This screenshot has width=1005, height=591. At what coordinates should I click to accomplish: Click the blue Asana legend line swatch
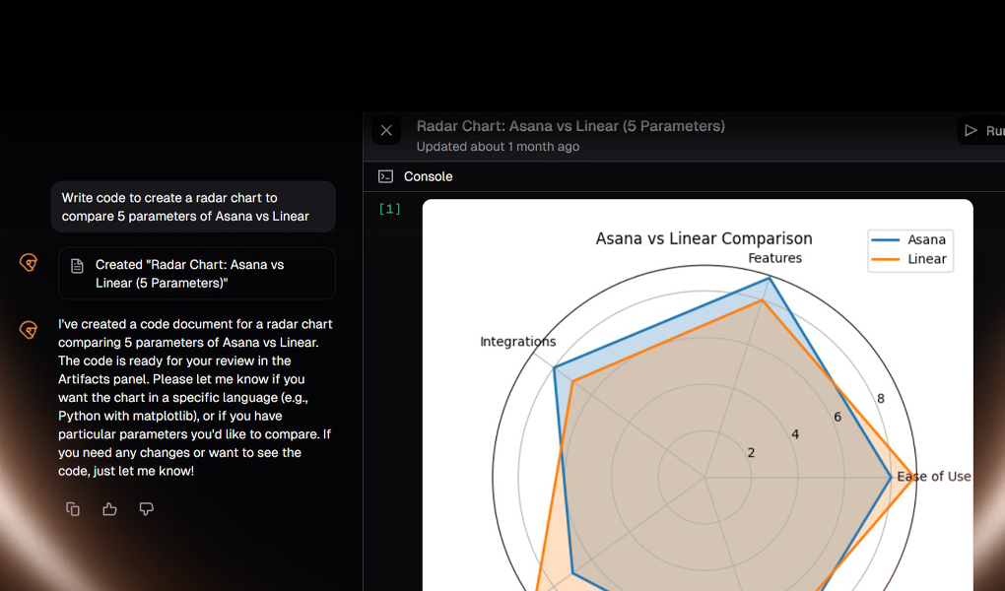[886, 240]
